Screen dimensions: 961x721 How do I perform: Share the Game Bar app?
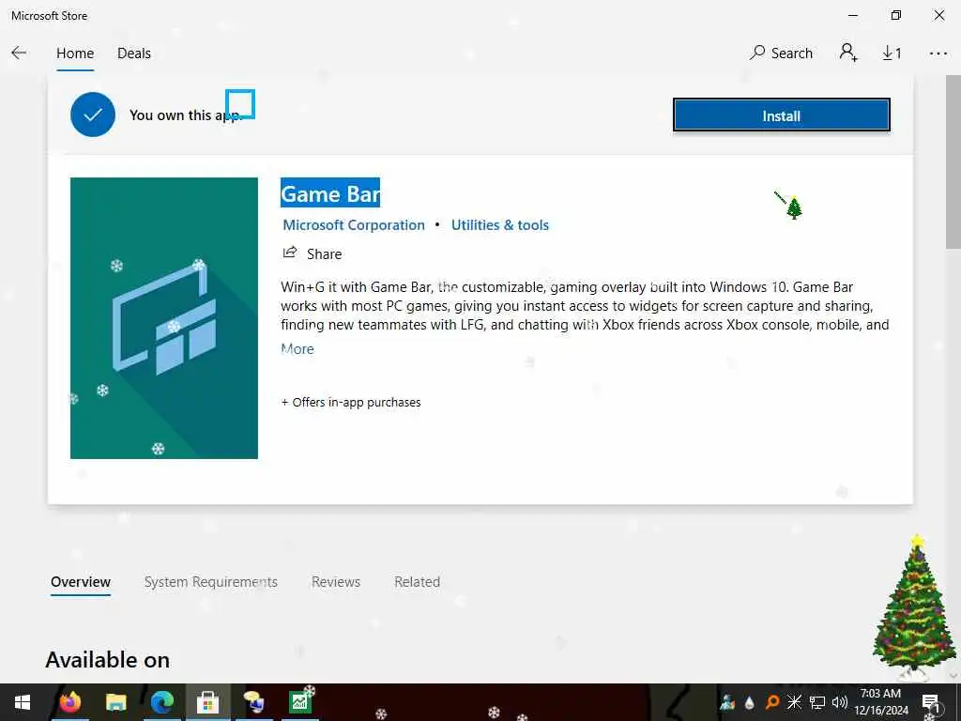pos(312,253)
